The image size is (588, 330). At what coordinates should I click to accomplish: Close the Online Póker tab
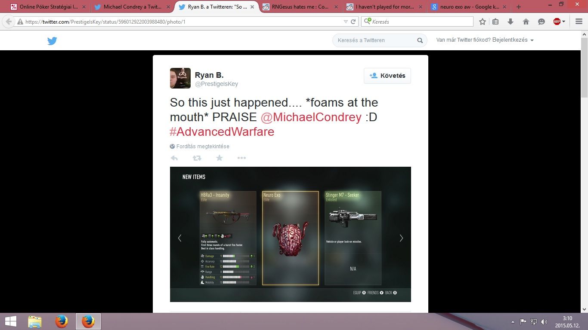coord(84,7)
